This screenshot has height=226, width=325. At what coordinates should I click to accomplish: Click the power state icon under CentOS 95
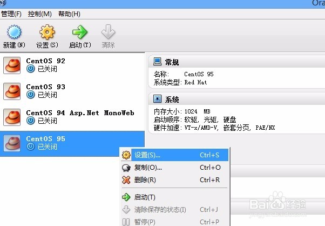[x=31, y=147]
